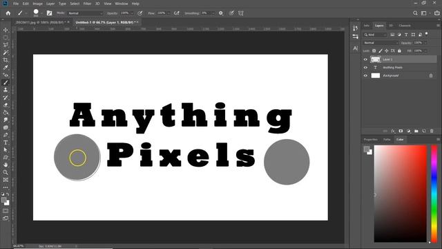
Task: Enable airbrush-style build-up
Action: coord(177,13)
